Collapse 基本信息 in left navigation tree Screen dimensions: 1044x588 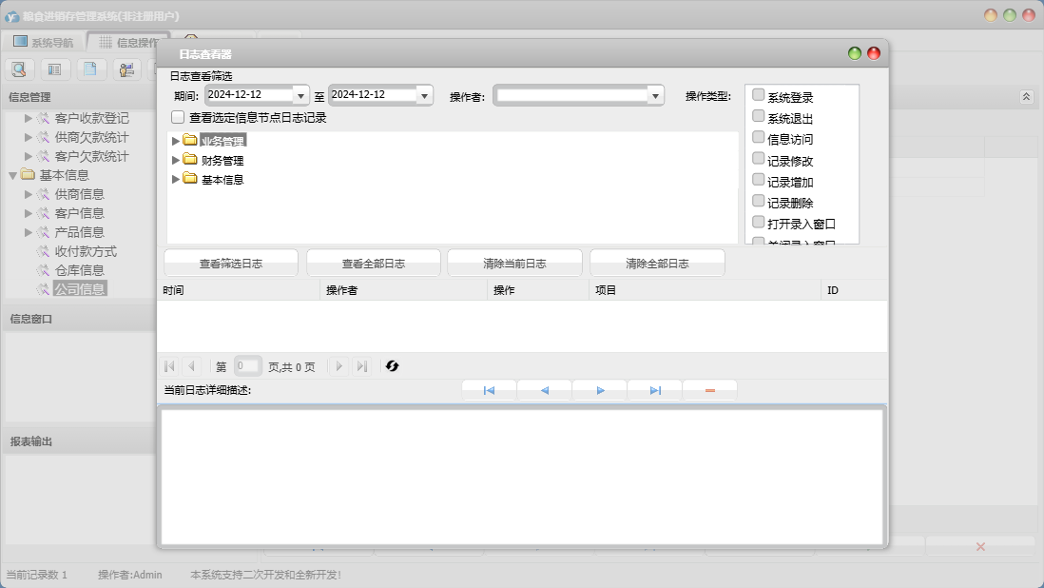[x=12, y=176]
